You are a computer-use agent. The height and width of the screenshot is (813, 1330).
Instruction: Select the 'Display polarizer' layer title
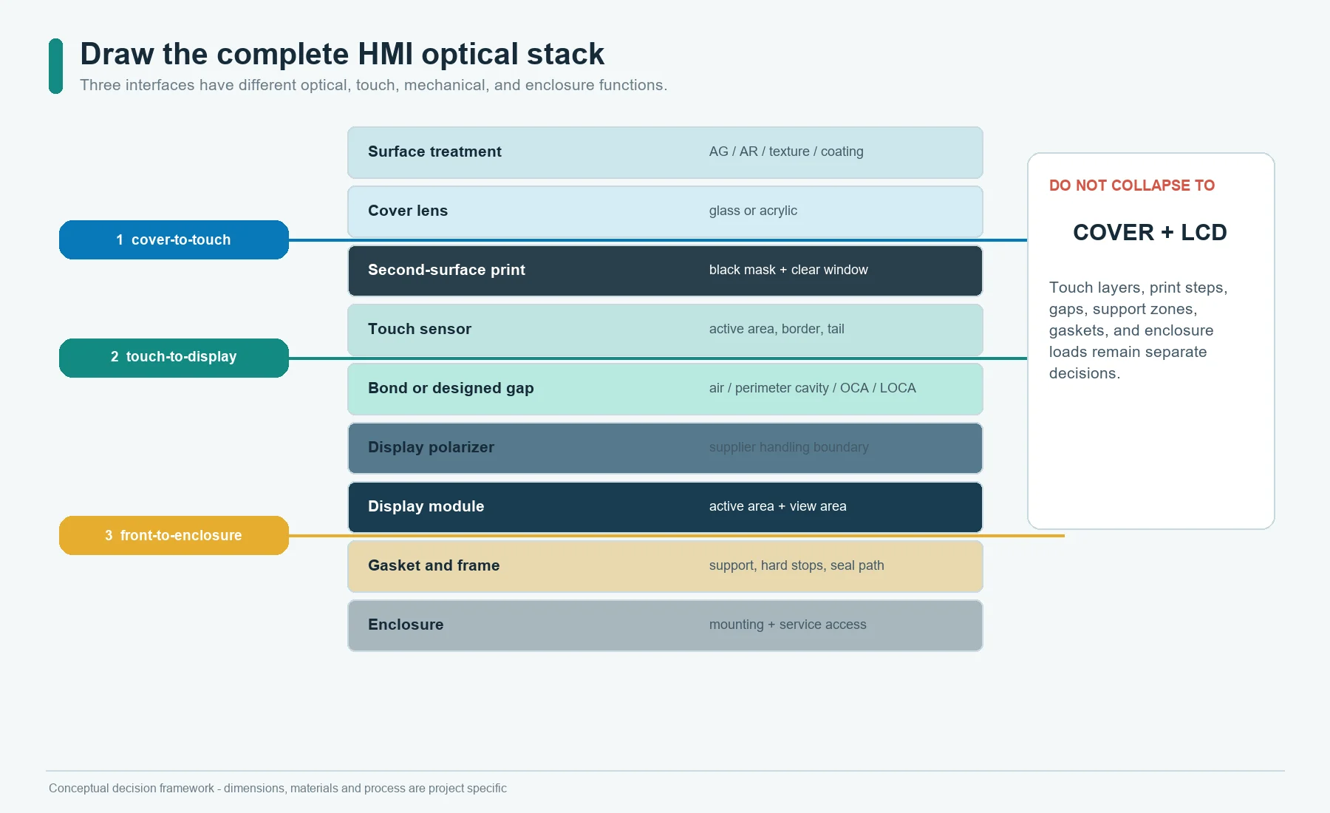[431, 447]
